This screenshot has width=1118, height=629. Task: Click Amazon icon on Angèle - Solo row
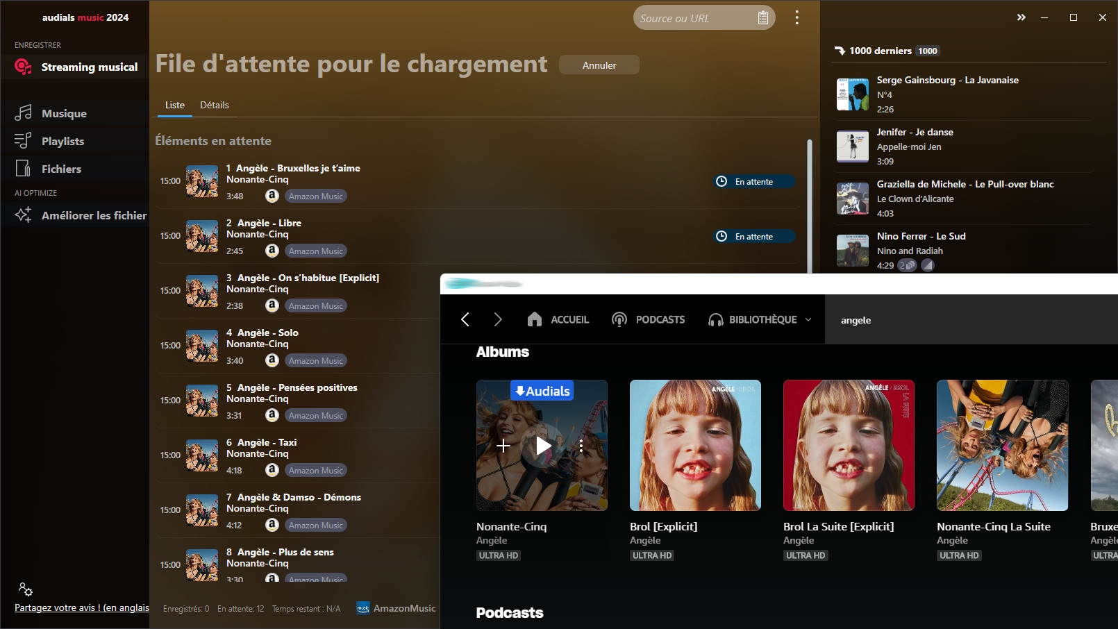pyautogui.click(x=272, y=360)
